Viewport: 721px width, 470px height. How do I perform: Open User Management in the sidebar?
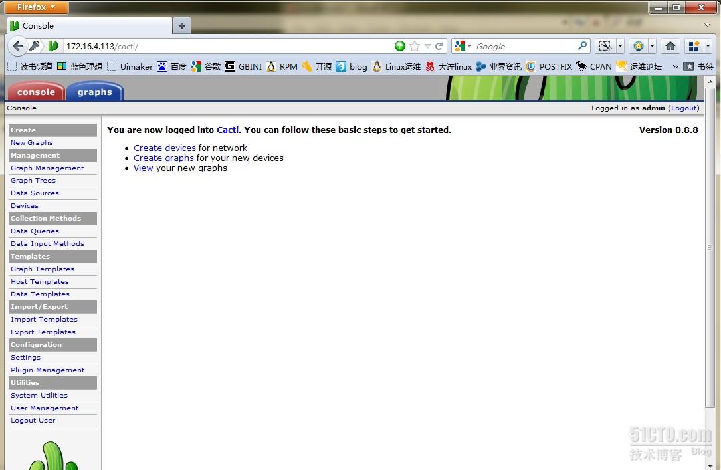(45, 408)
